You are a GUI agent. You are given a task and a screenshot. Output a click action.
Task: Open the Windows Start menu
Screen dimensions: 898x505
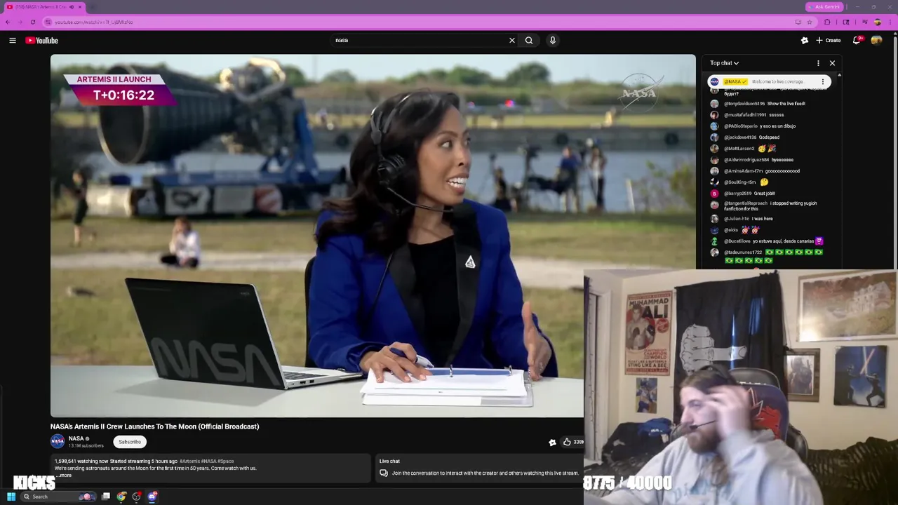click(11, 497)
